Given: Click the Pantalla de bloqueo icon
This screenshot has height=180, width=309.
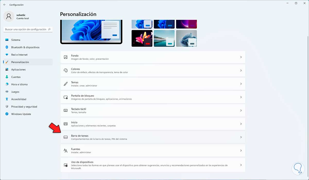Looking at the screenshot, I should pos(66,97).
